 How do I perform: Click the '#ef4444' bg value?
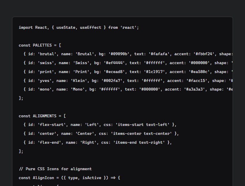click(x=114, y=63)
